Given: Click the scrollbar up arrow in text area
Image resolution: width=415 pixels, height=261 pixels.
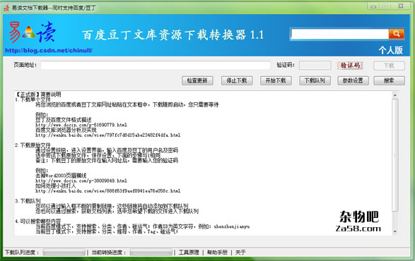Looking at the screenshot, I should [395, 95].
